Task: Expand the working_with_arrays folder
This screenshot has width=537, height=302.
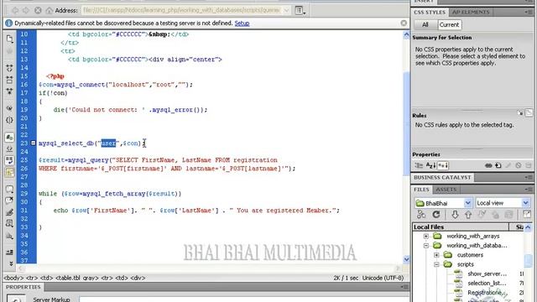Action: 425,237
